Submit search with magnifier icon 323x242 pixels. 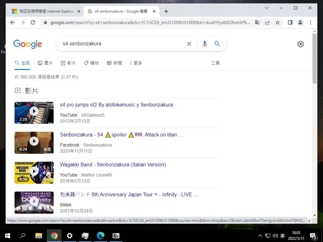pos(217,43)
